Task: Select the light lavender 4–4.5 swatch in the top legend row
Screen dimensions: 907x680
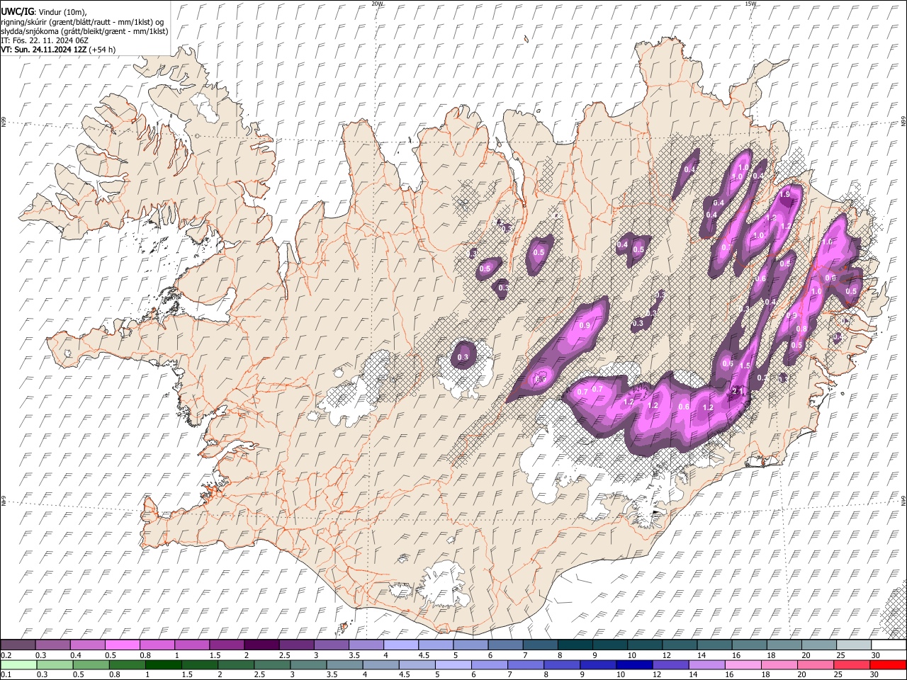Action: point(400,645)
